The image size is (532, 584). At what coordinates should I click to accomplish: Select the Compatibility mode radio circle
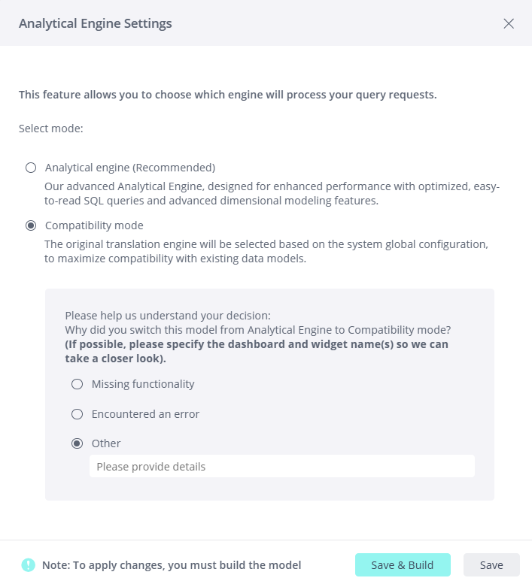click(x=31, y=225)
